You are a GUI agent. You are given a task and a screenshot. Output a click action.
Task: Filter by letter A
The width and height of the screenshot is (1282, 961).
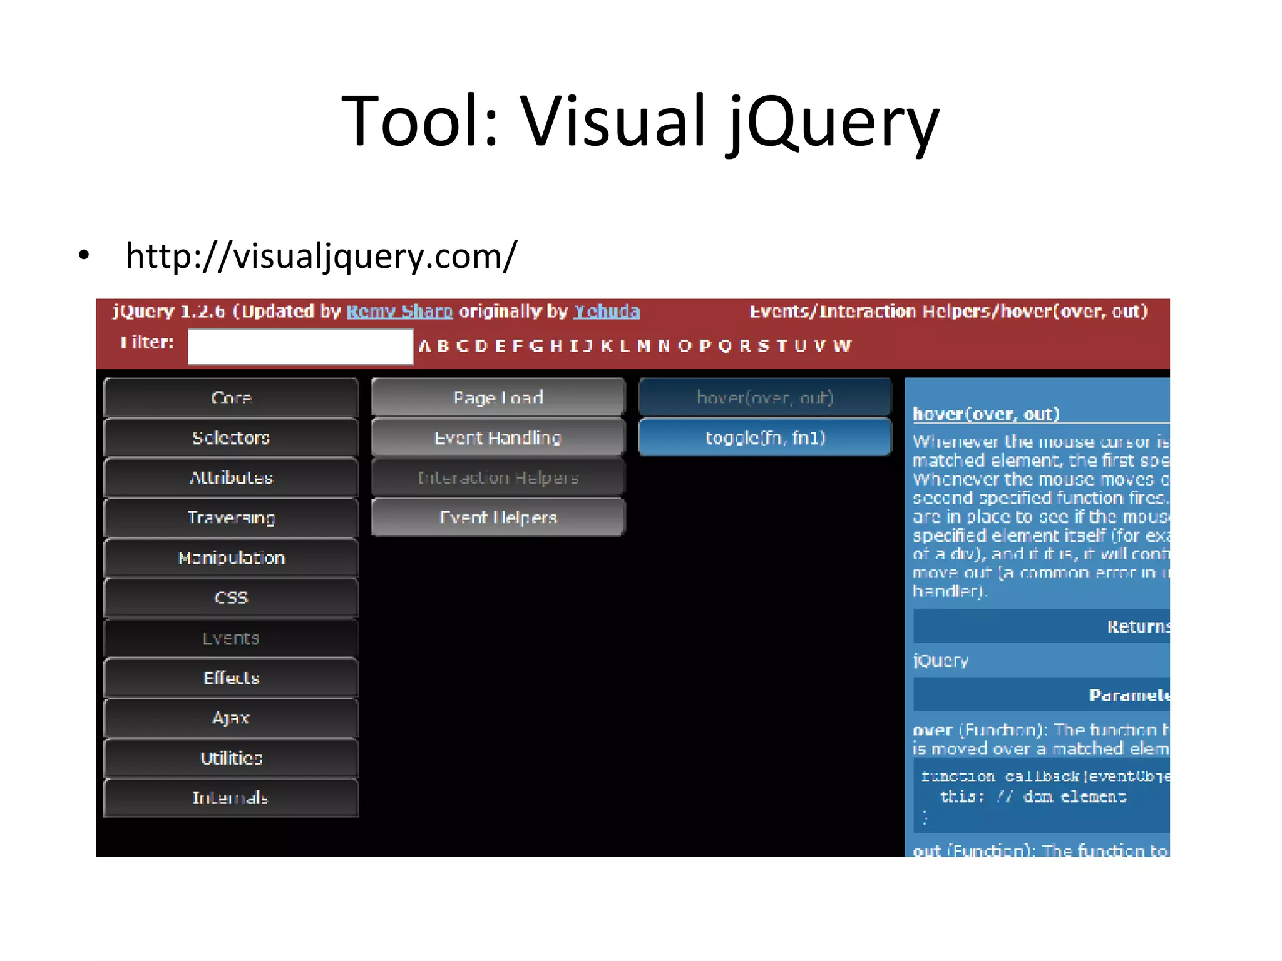click(x=425, y=346)
